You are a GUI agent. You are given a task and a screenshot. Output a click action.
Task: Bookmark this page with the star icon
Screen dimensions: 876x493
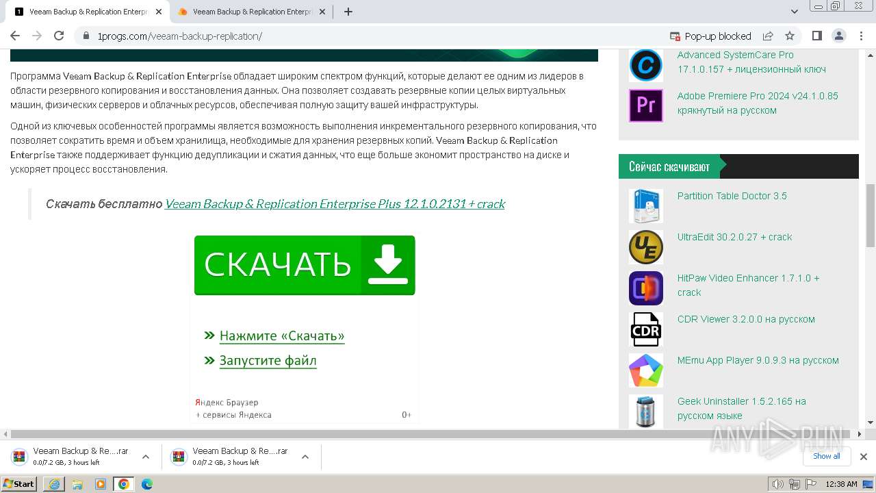tap(790, 36)
